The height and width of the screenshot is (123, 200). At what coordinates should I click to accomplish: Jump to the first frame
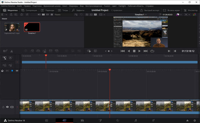[122, 51]
